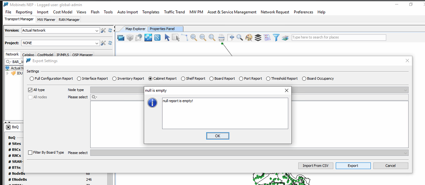Select the Board Occupancy radio option
This screenshot has height=185, width=425.
tap(304, 79)
